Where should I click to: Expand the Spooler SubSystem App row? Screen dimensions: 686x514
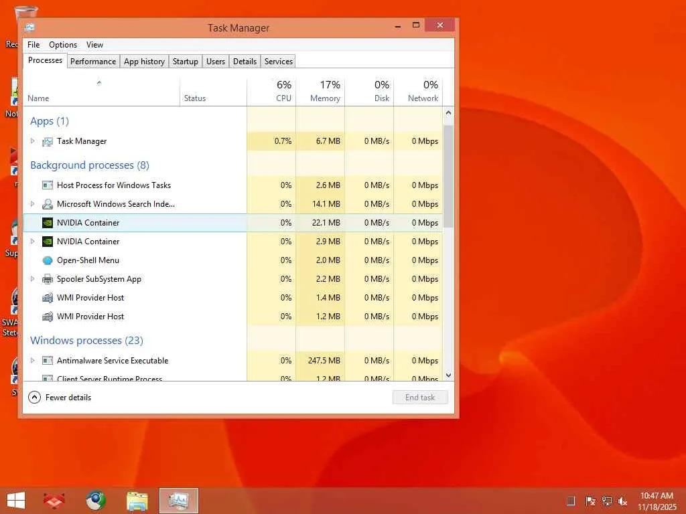pyautogui.click(x=32, y=279)
